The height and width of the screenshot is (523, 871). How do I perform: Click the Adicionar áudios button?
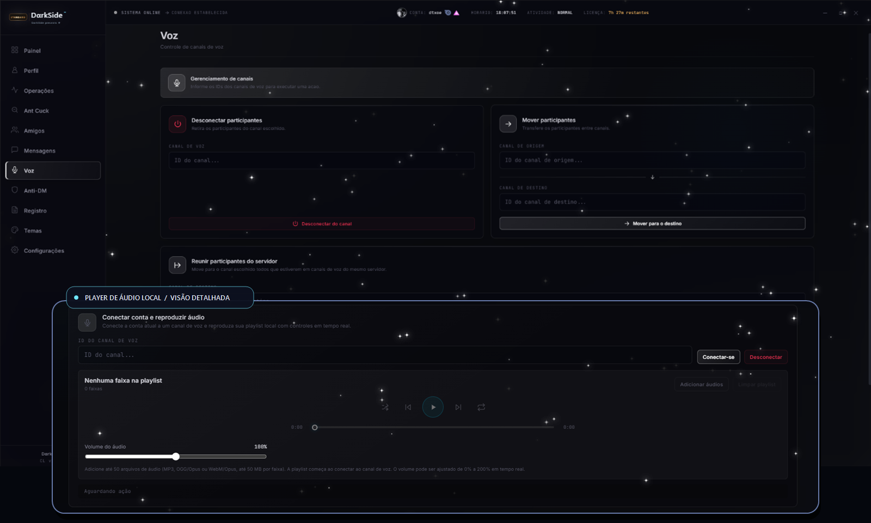[x=701, y=384]
